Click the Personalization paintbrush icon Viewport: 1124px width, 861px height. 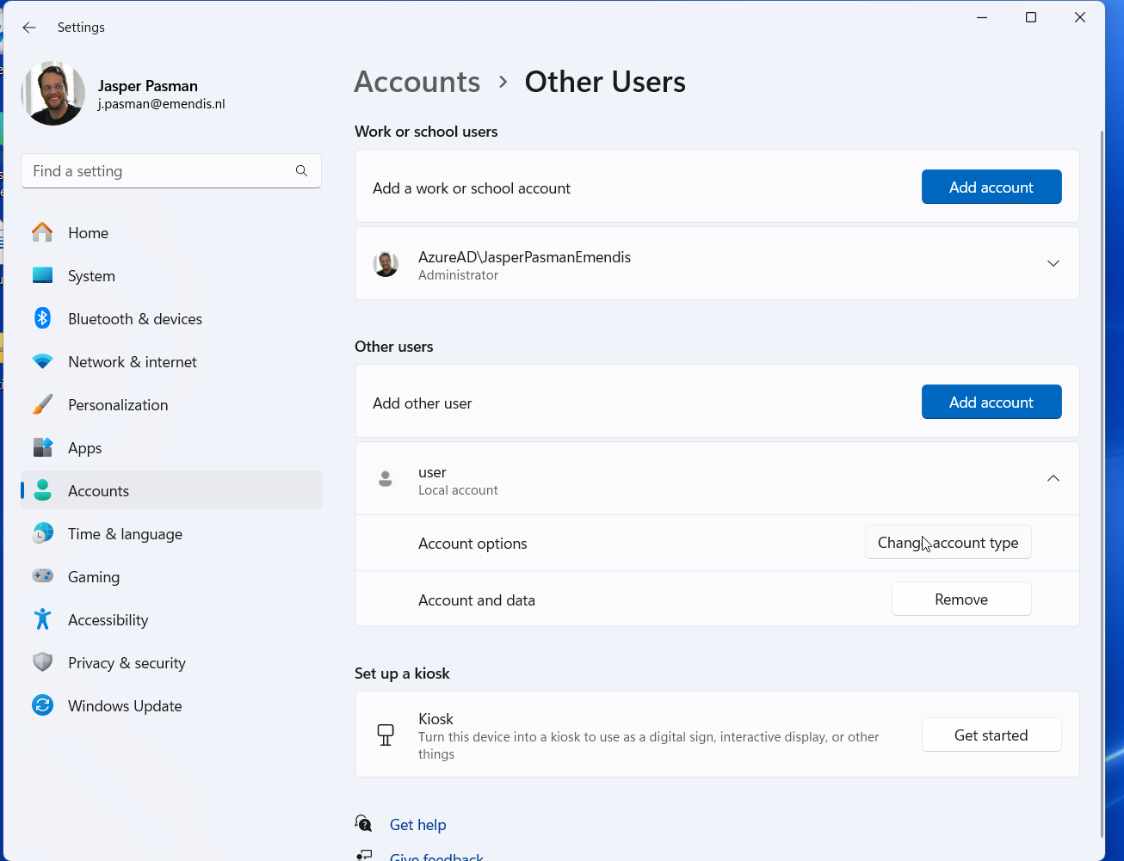pos(42,405)
